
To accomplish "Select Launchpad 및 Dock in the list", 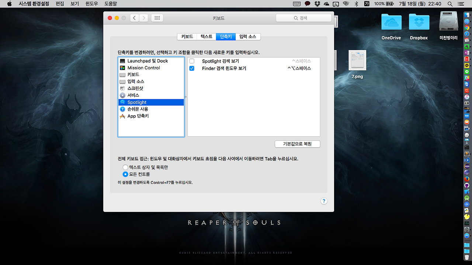I will tap(151, 61).
